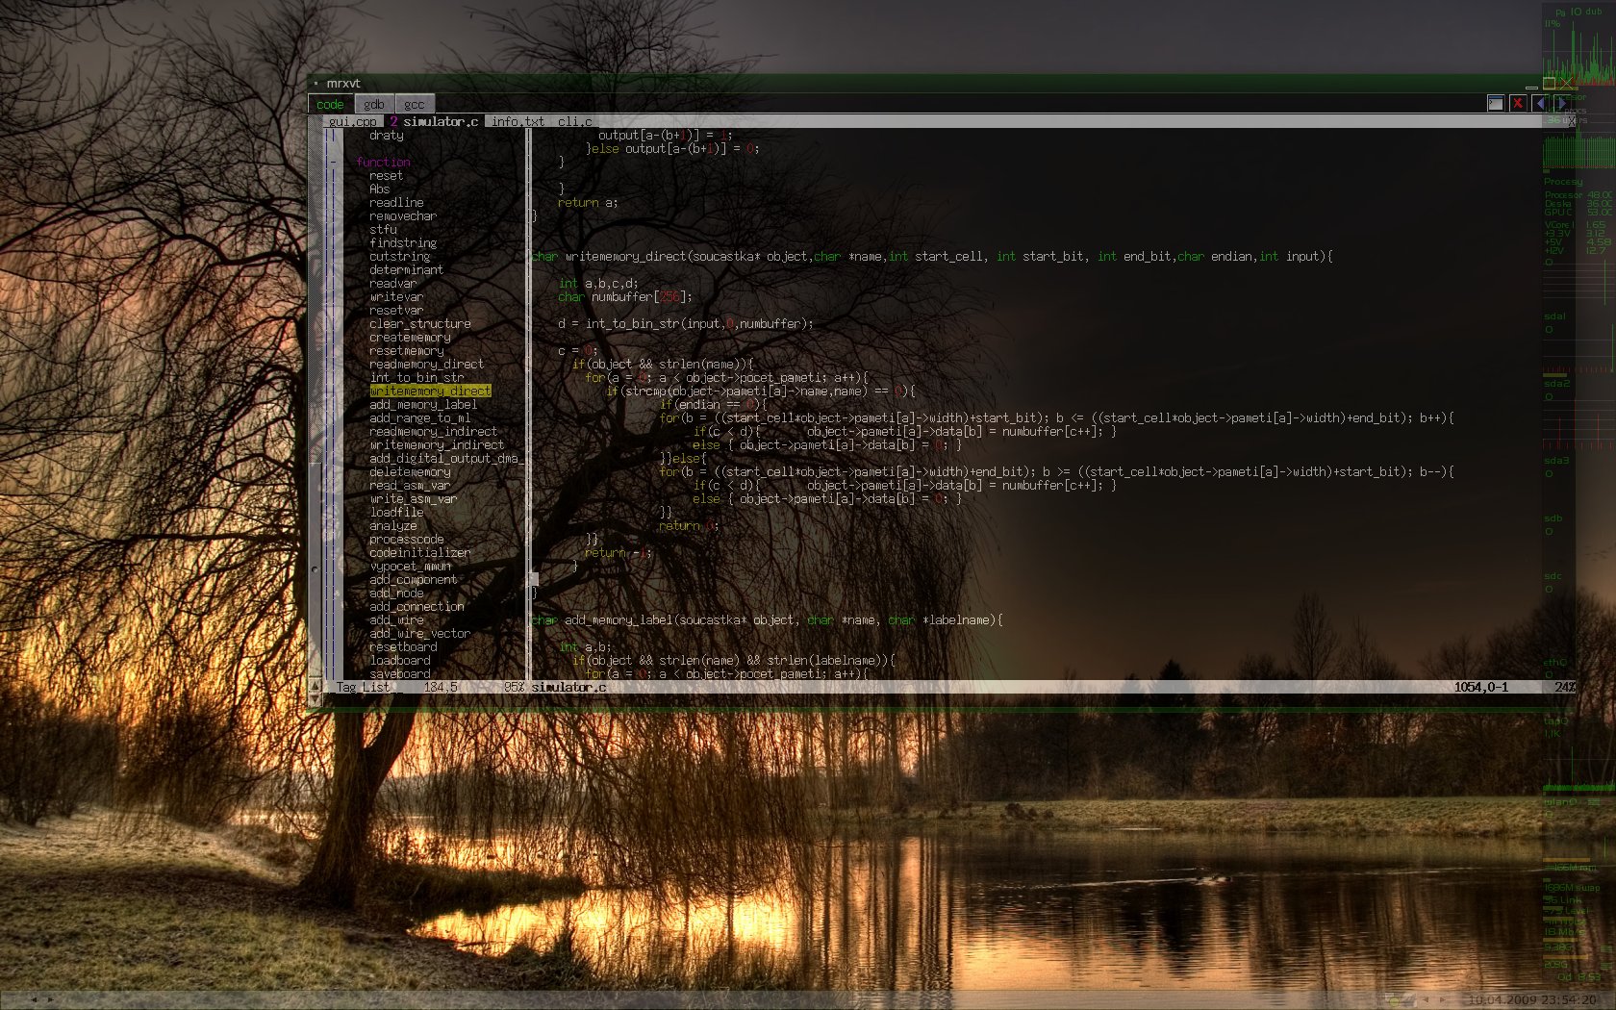Maximize the mrxvt window
Image resolution: width=1616 pixels, height=1010 pixels.
[x=1549, y=84]
